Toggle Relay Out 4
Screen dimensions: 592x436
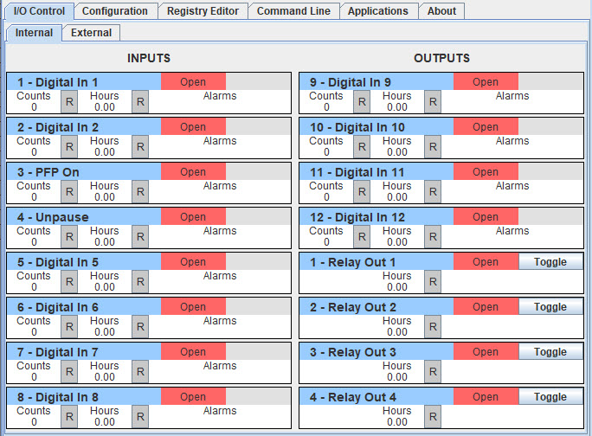click(550, 396)
